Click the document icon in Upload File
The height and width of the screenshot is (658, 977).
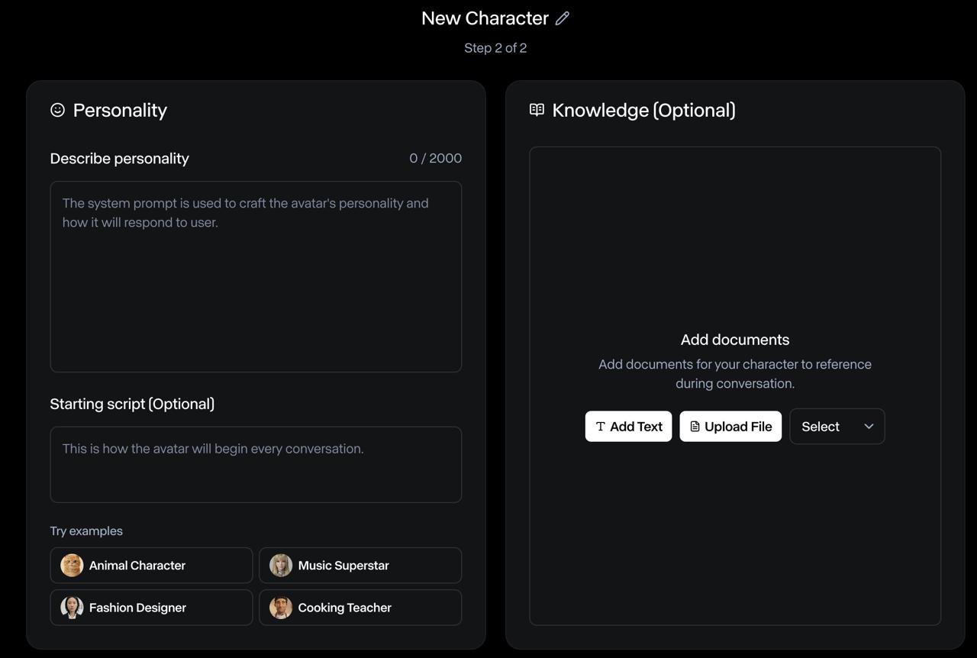pos(695,427)
